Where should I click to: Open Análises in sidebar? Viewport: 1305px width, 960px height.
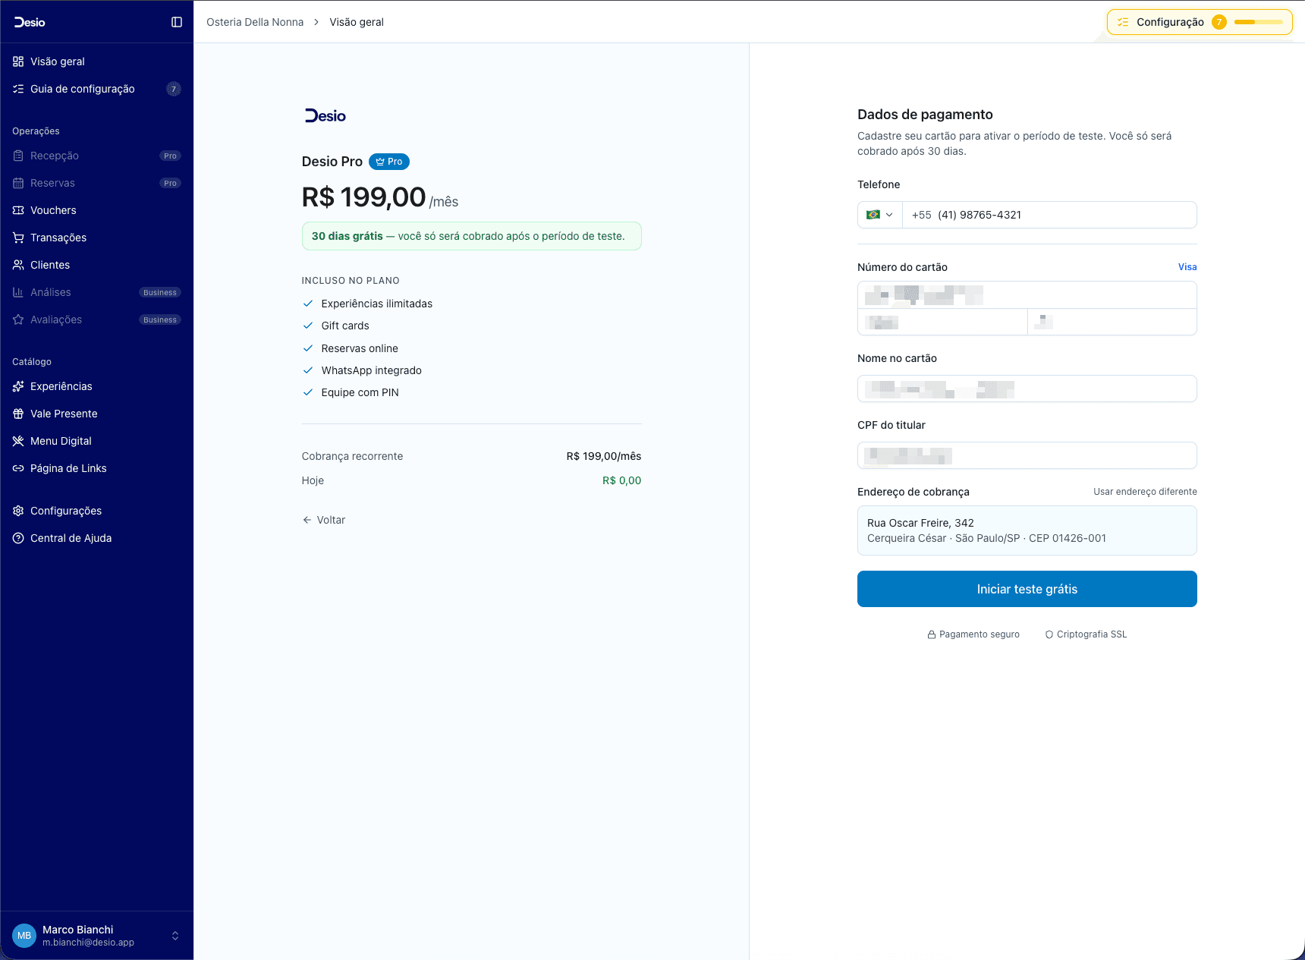(x=97, y=292)
